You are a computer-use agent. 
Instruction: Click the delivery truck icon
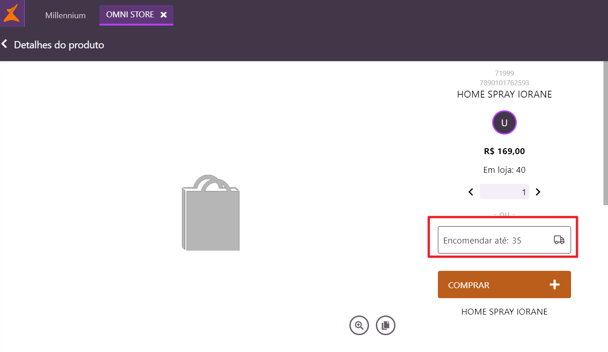(559, 240)
